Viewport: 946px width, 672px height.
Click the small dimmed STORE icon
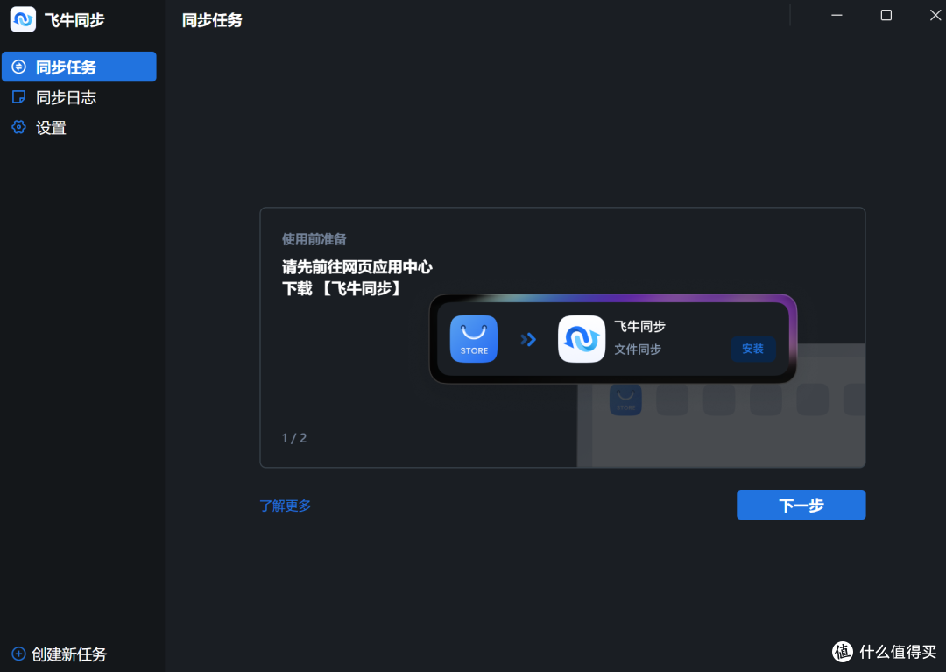625,400
